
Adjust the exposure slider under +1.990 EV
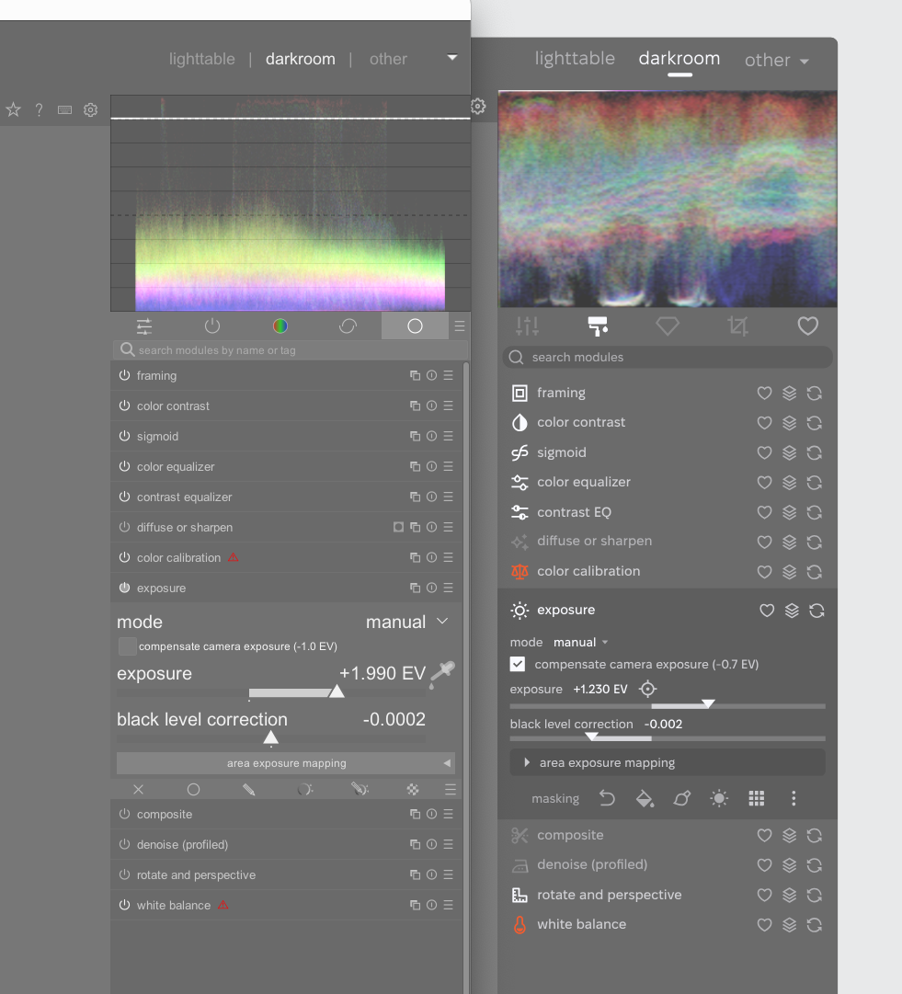click(337, 692)
